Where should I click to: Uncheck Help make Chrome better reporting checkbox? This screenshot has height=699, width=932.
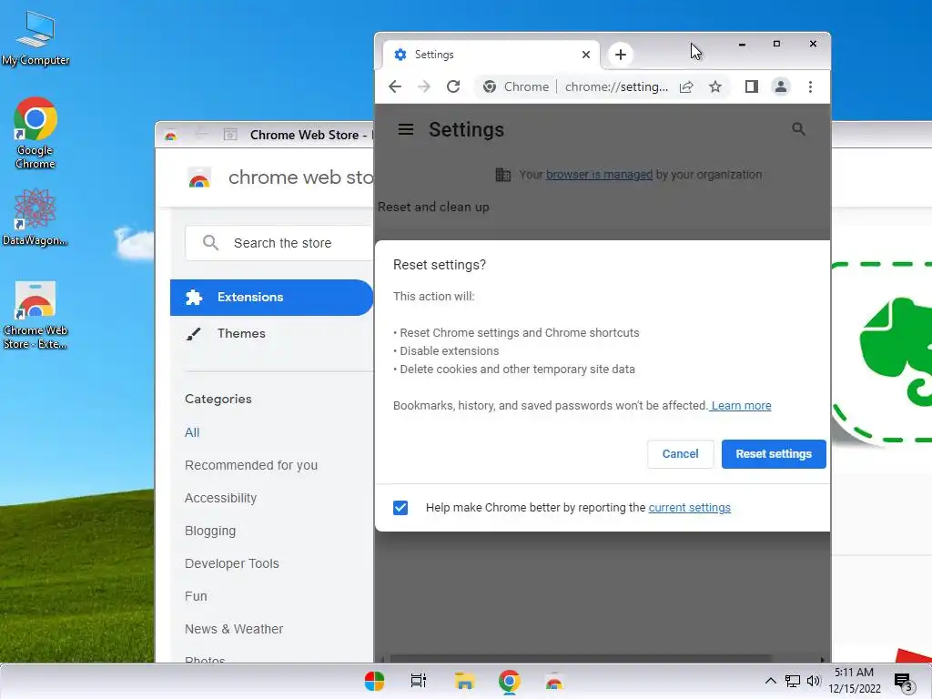point(400,508)
